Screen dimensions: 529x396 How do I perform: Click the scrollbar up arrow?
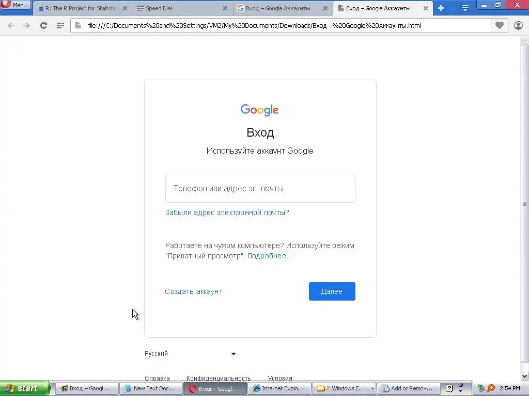pos(525,40)
